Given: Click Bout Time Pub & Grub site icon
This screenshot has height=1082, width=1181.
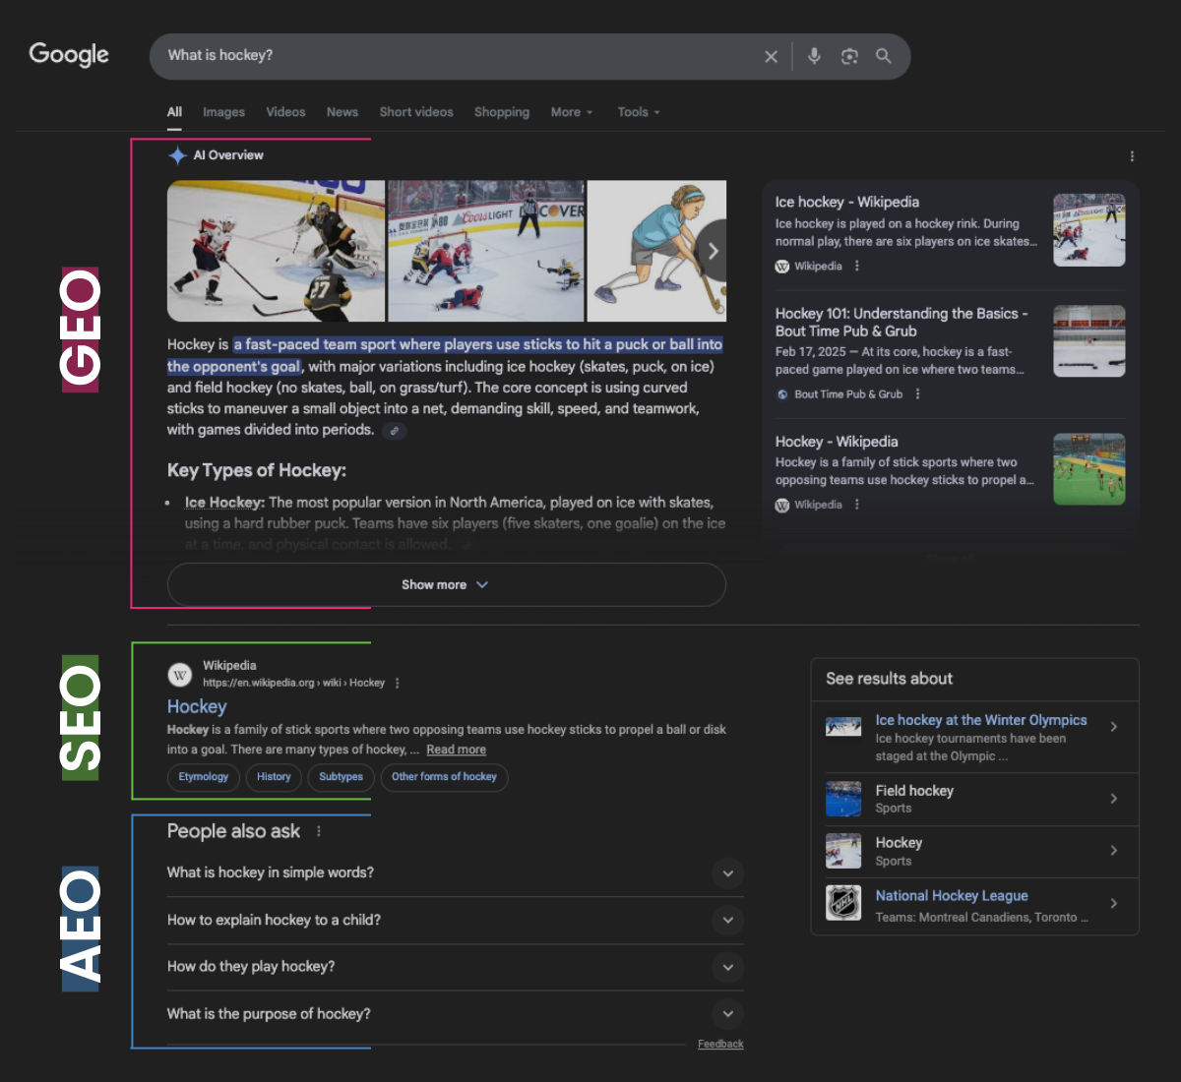Looking at the screenshot, I should pos(782,394).
